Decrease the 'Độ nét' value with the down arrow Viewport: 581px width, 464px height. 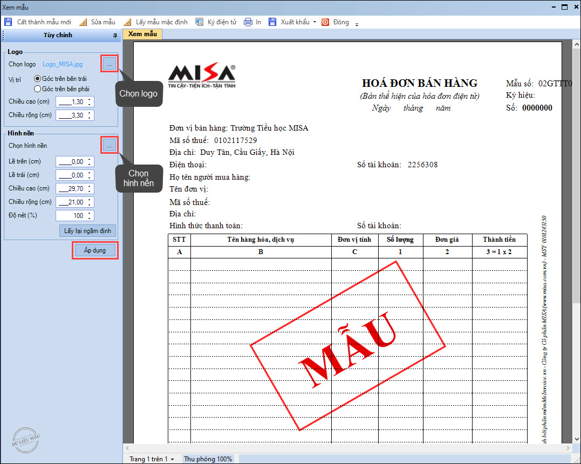(x=90, y=219)
